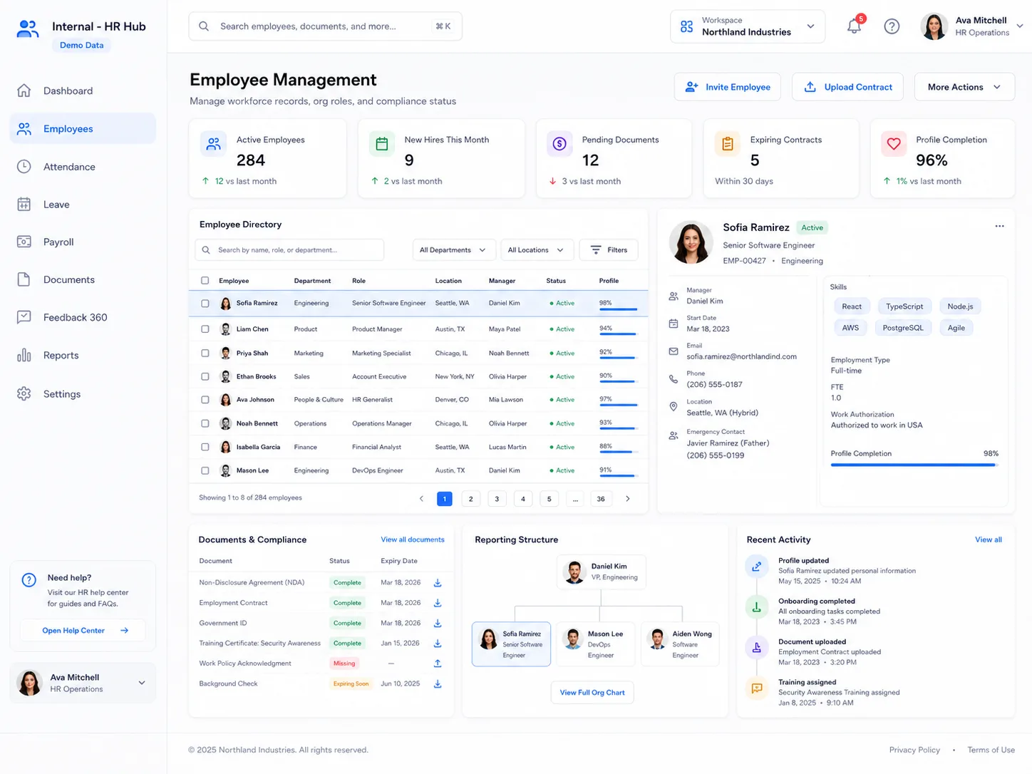Open the three-dot menu on Sofia Ramirez's profile
Screen dimensions: 1032x774
[x=999, y=227]
